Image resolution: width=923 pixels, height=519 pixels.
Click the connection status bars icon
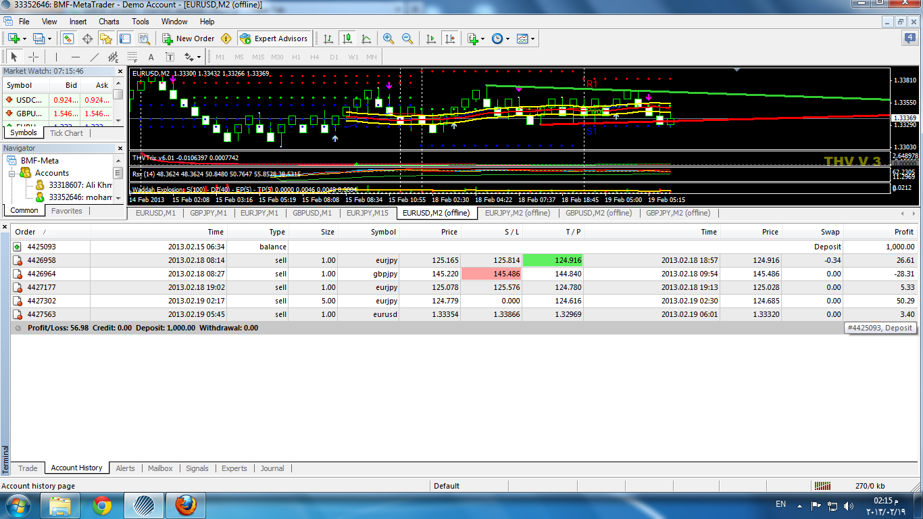pos(822,485)
